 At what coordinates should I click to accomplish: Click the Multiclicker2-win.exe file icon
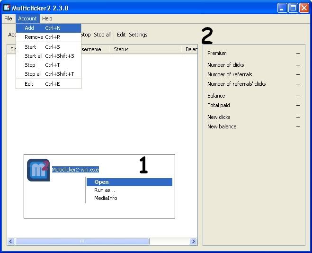(38, 170)
